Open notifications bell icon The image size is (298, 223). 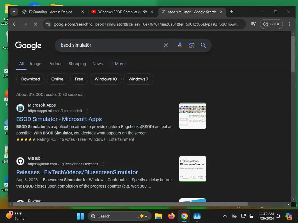click(278, 216)
